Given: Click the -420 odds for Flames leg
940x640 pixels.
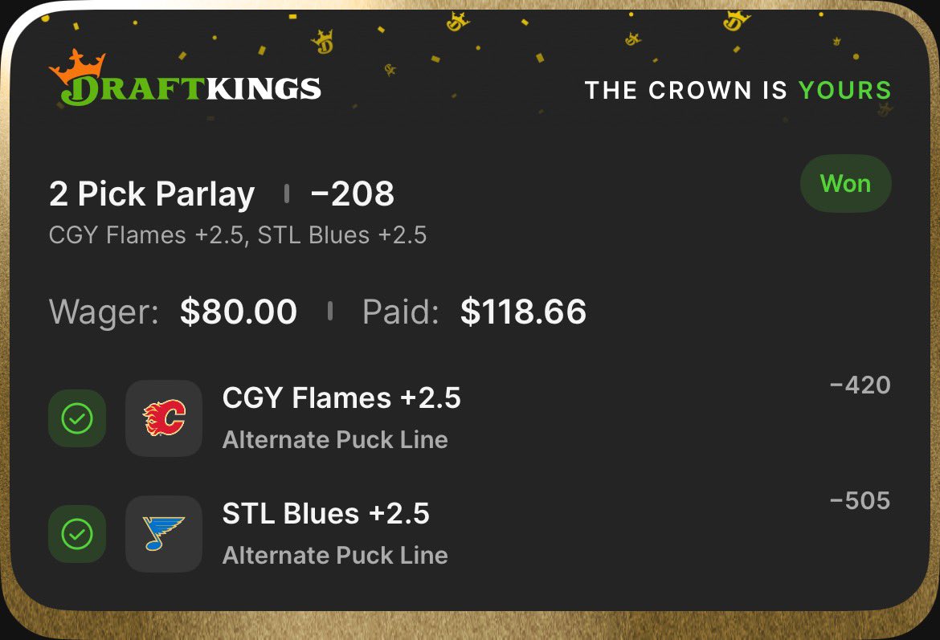Looking at the screenshot, I should (860, 385).
